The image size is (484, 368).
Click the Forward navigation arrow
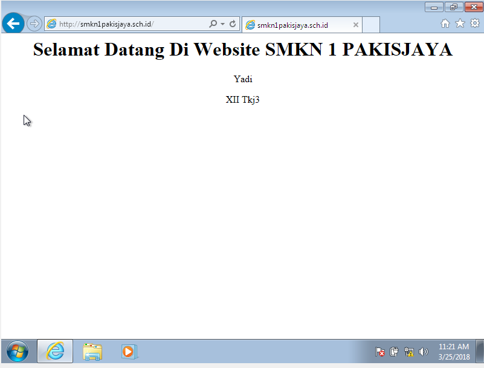(x=34, y=24)
